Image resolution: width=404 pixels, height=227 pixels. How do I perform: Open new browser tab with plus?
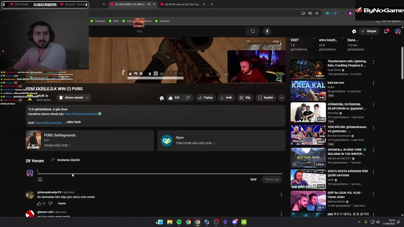[211, 4]
